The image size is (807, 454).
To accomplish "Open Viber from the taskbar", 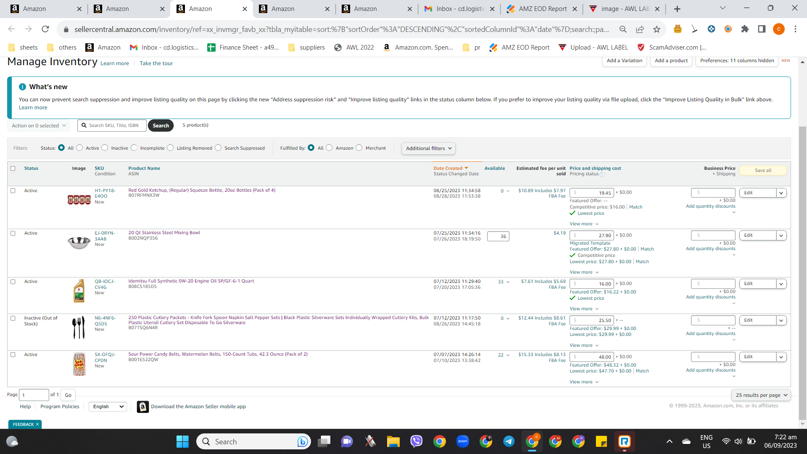I will [x=416, y=441].
